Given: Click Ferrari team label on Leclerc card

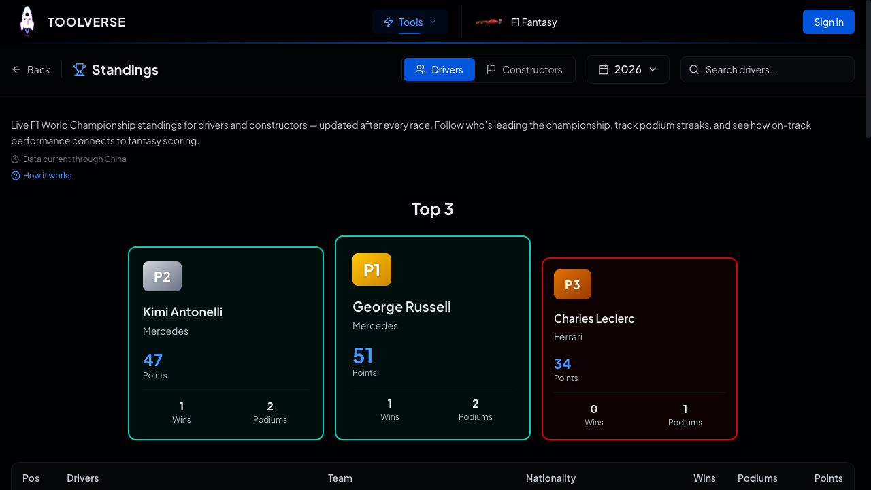Looking at the screenshot, I should [568, 336].
